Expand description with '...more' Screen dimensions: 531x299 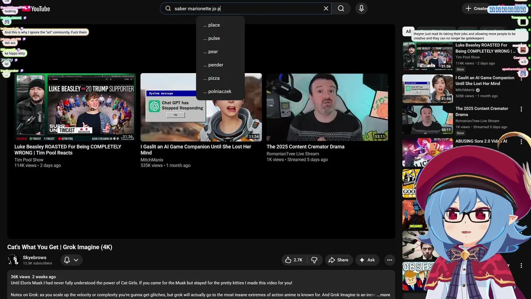383,295
